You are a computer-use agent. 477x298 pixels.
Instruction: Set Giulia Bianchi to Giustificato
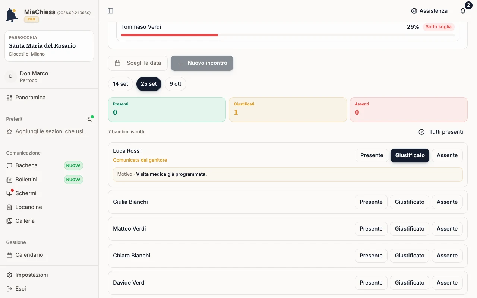tap(410, 202)
